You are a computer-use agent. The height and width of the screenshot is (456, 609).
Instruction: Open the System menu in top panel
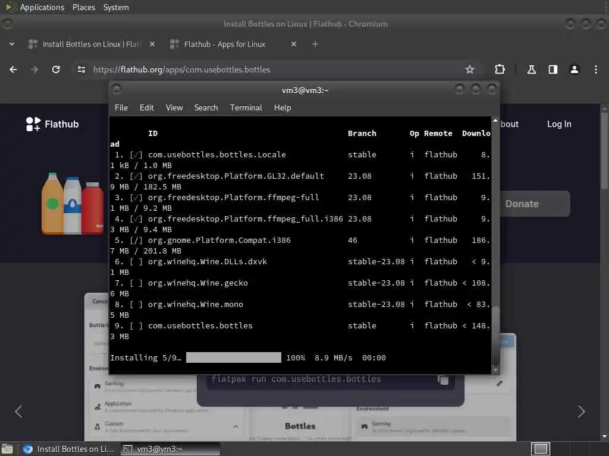point(116,7)
